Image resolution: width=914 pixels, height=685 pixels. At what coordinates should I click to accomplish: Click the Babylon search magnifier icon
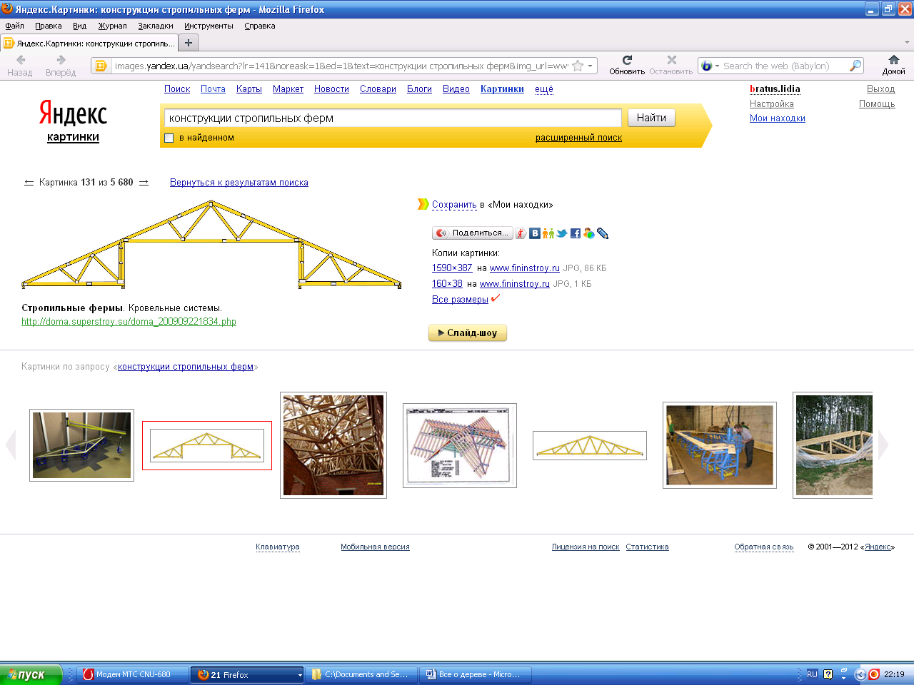(855, 66)
